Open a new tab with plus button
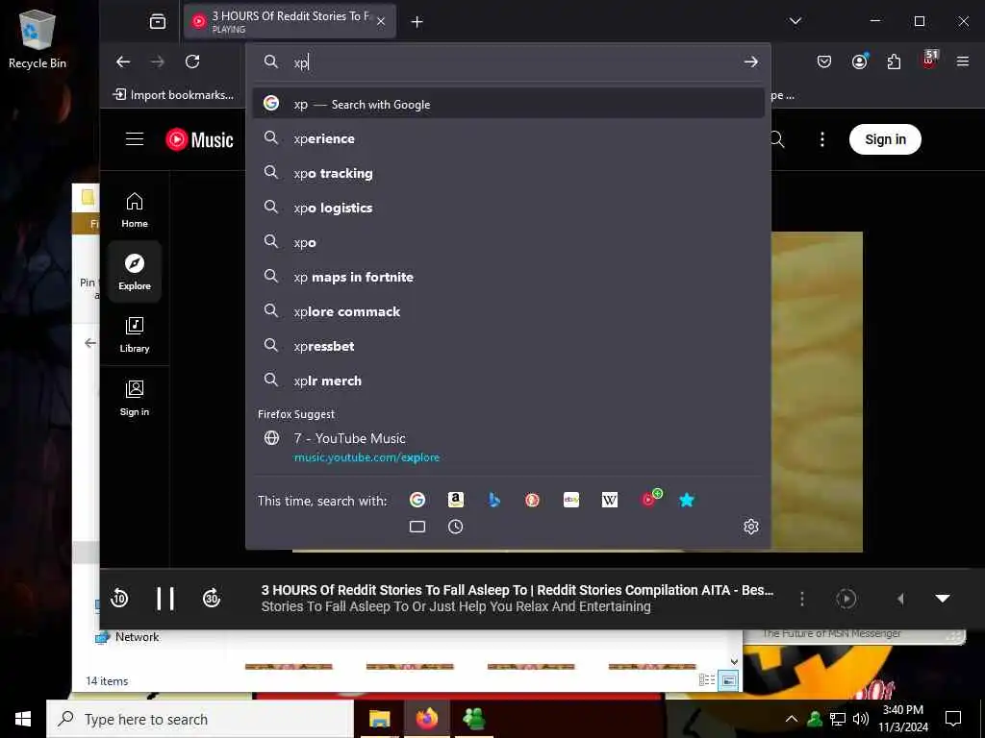This screenshot has height=738, width=985. (417, 22)
